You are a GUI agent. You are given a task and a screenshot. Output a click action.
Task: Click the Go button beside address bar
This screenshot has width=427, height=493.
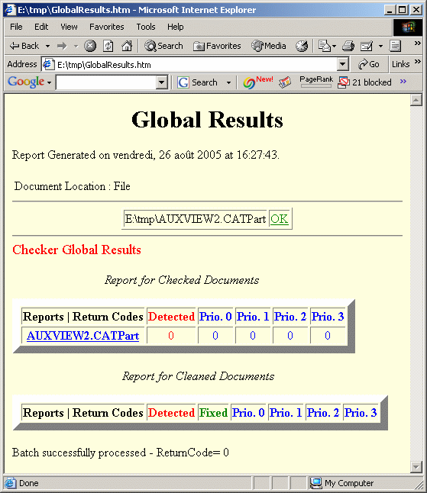(368, 64)
